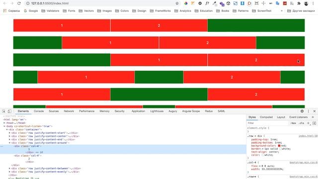318x179 pixels.
Task: Open DevTools customize three-dot menu
Action: (309, 111)
